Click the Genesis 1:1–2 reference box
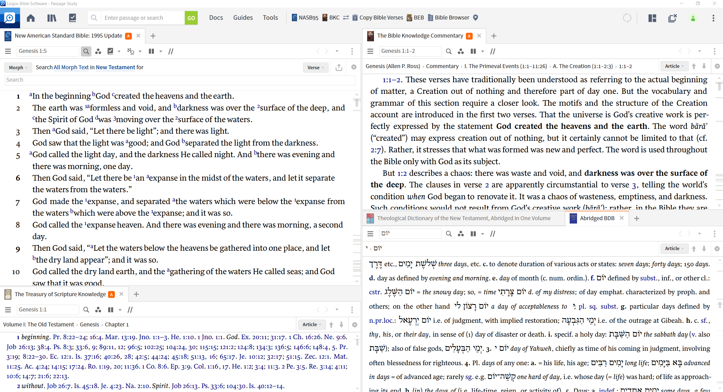 (410, 51)
